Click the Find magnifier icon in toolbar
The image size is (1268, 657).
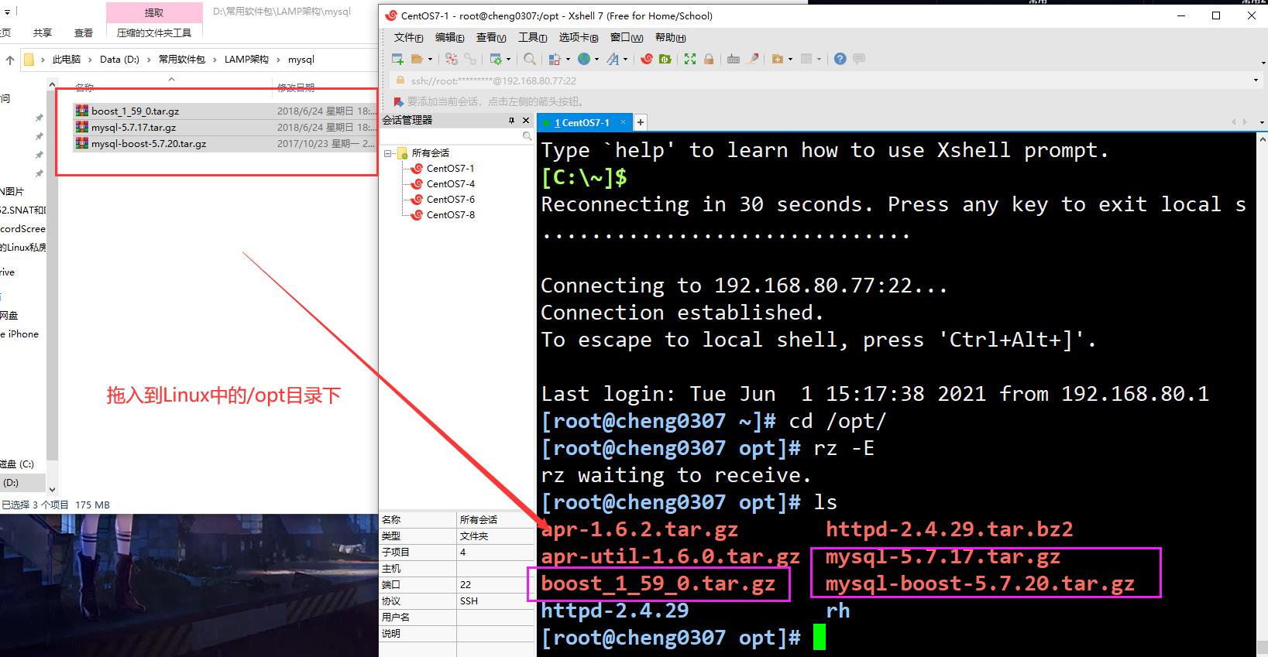click(x=530, y=59)
